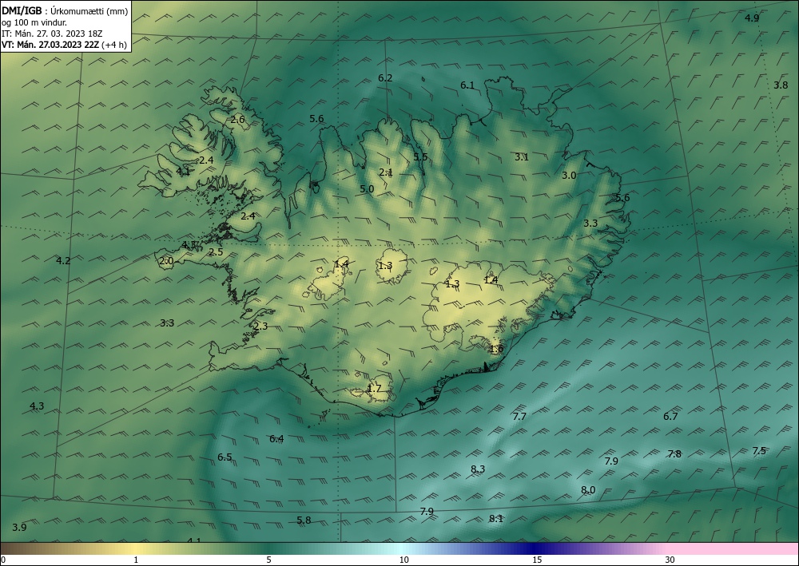Click the 'VT: Mán. 27.03.2023 22Z (+4 h)' line
The height and width of the screenshot is (566, 799).
pyautogui.click(x=65, y=45)
